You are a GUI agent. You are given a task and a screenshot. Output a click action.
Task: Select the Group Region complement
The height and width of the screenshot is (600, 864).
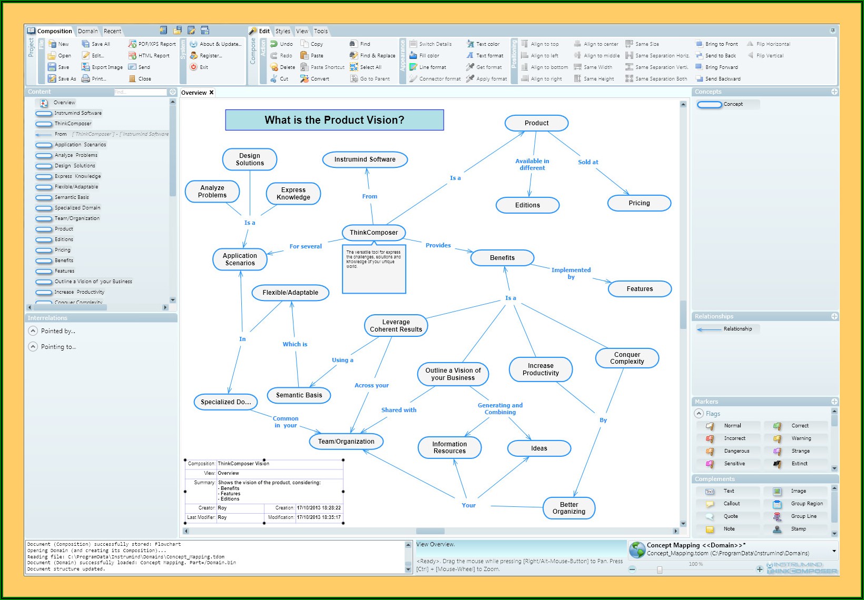[x=777, y=504]
